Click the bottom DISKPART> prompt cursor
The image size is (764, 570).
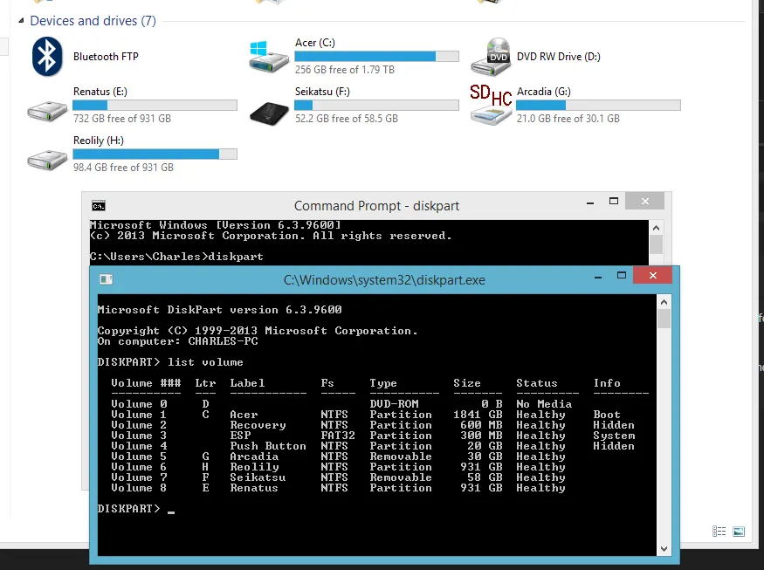(171, 512)
